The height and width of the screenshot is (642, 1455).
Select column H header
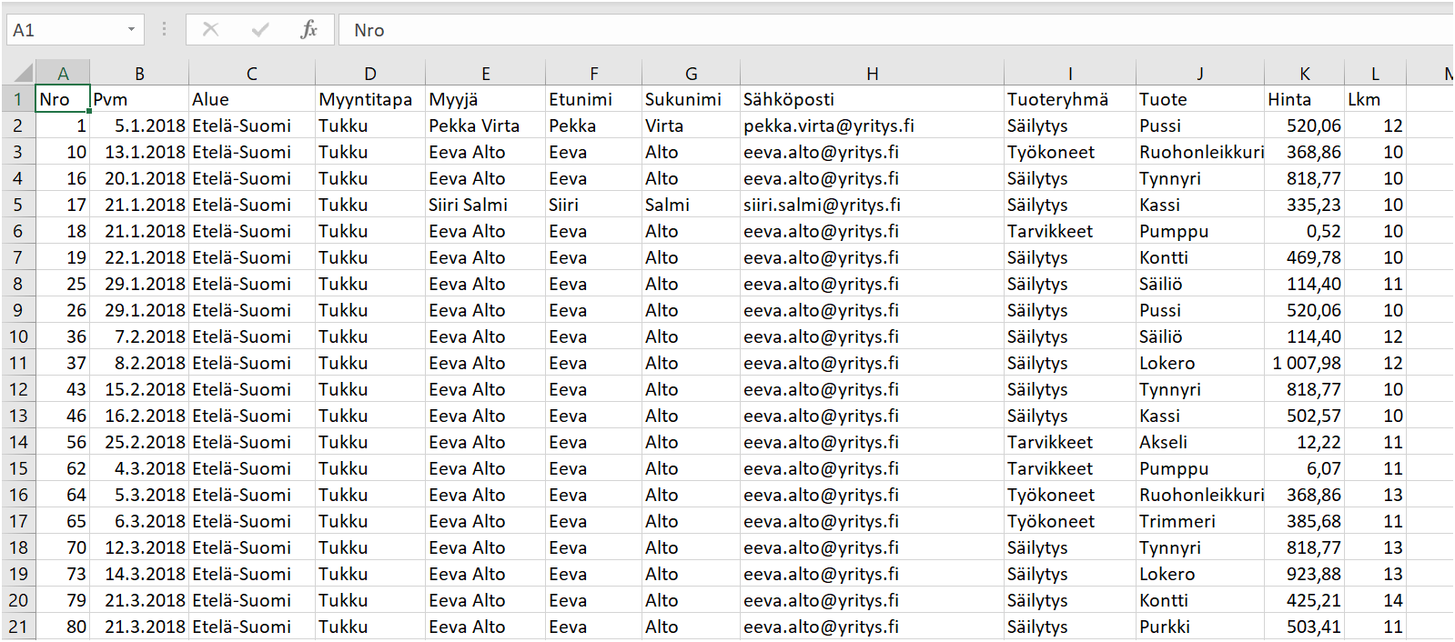873,74
